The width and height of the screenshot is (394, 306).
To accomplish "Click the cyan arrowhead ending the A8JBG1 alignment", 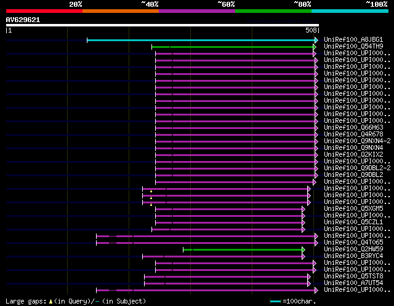I will pos(316,40).
